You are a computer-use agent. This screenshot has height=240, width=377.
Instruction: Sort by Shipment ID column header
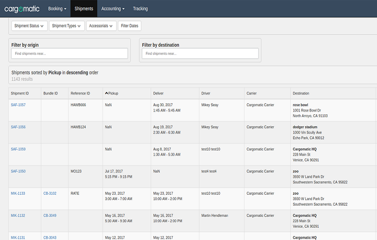[20, 93]
